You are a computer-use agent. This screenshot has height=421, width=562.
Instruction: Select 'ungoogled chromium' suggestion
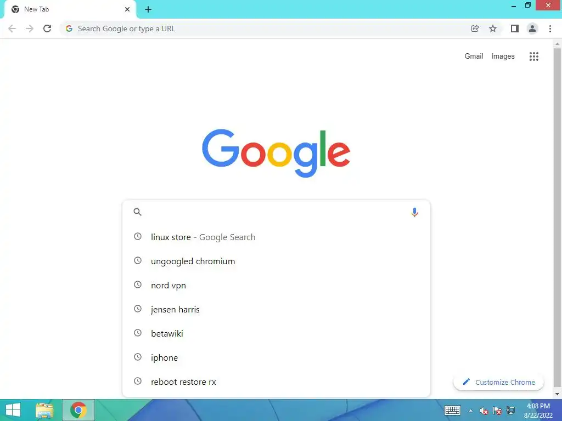[x=276, y=261]
